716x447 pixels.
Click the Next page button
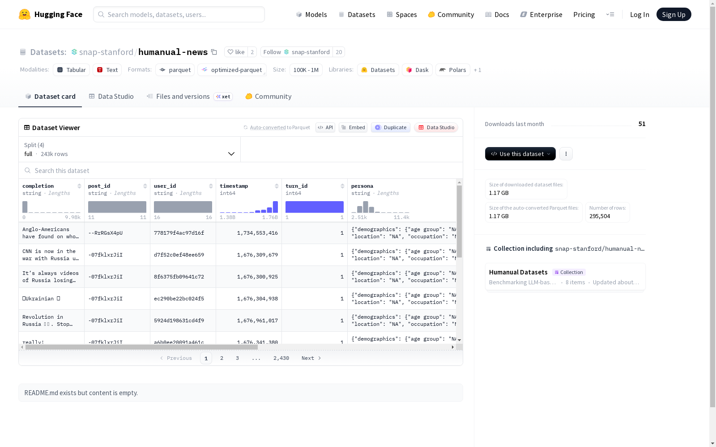tap(311, 358)
